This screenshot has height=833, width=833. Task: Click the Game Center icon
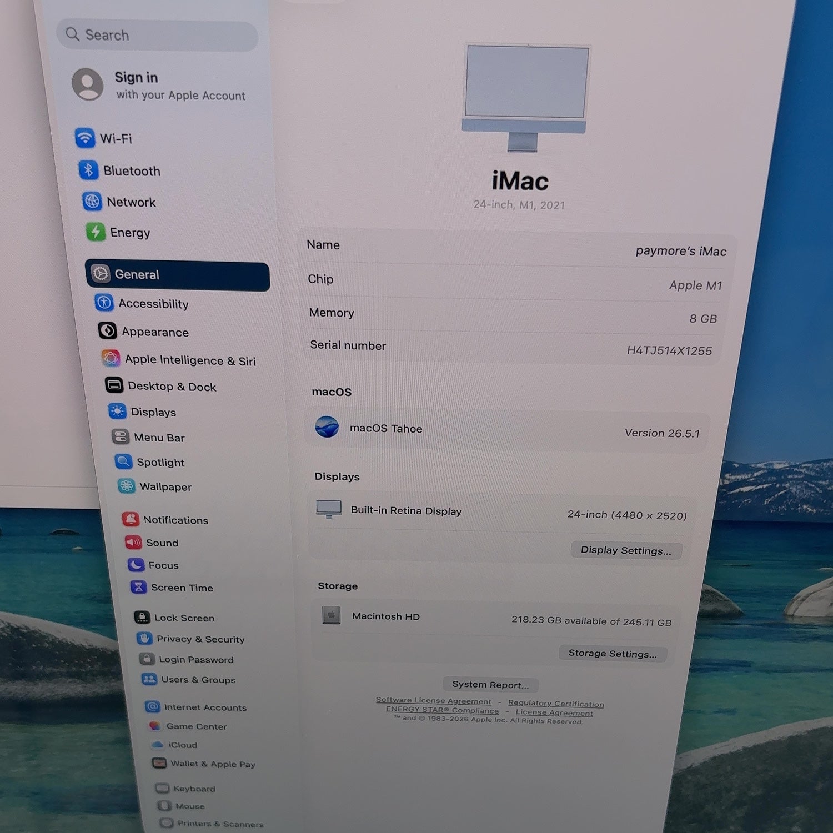point(154,726)
